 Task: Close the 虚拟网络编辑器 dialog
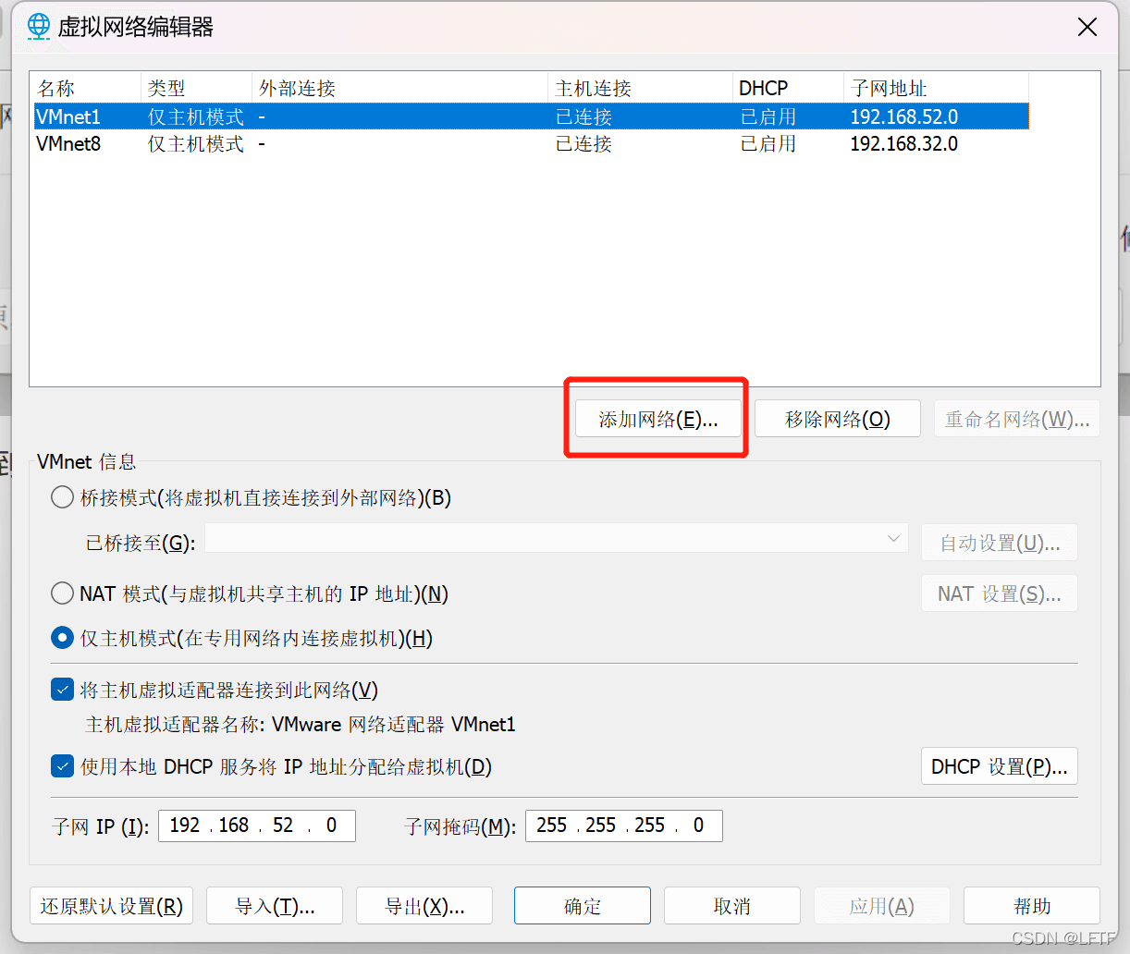coord(1087,27)
